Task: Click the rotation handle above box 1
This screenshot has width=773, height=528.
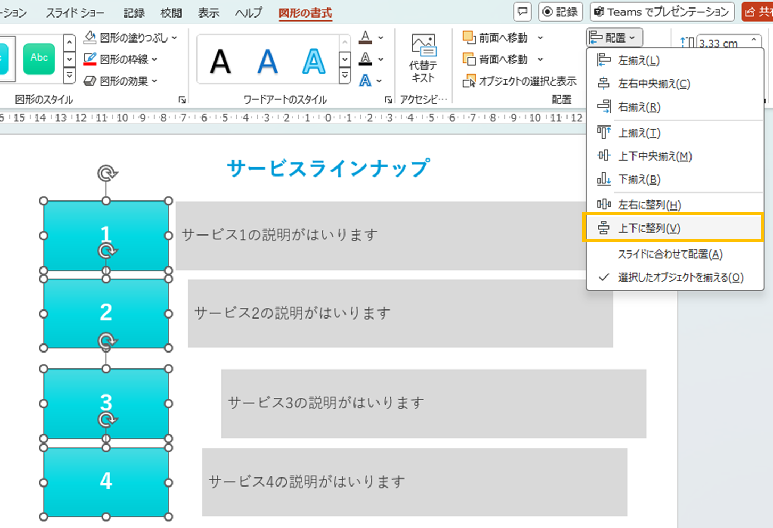Action: pyautogui.click(x=107, y=173)
